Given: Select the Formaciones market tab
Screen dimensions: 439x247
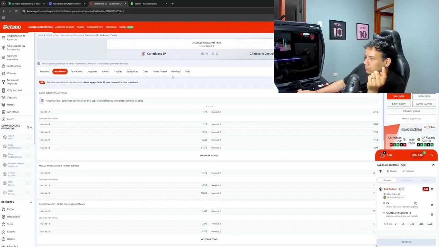Looking at the screenshot, I should [76, 72].
